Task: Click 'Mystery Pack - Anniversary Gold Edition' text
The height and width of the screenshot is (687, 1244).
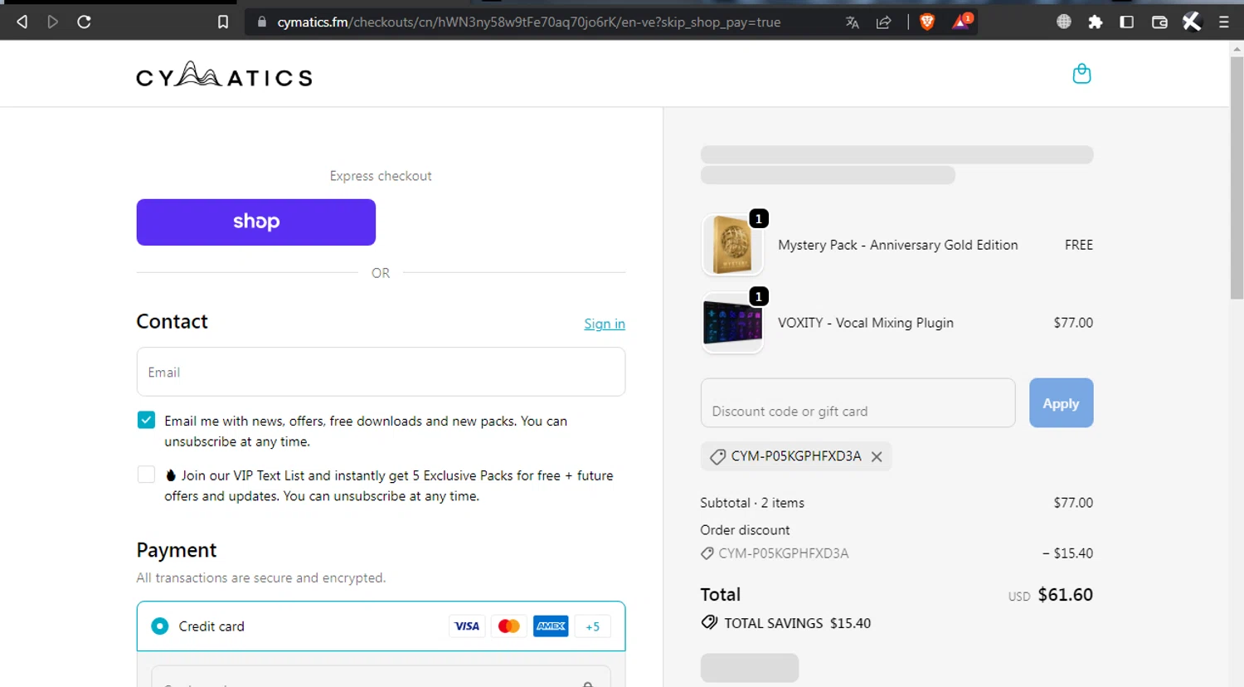Action: [x=897, y=245]
